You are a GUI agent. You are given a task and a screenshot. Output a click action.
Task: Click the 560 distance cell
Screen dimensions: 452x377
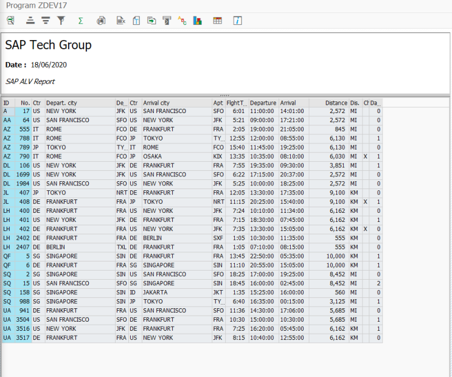(x=329, y=292)
